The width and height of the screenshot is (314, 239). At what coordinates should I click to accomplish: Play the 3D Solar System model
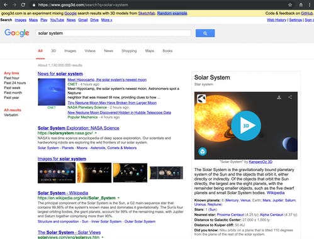(x=246, y=126)
